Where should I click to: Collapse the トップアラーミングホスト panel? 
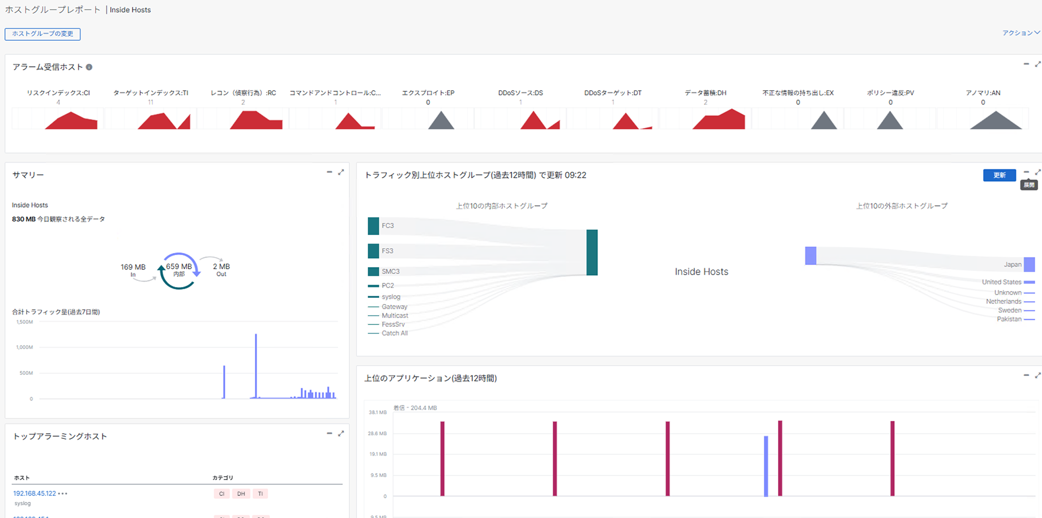[330, 434]
